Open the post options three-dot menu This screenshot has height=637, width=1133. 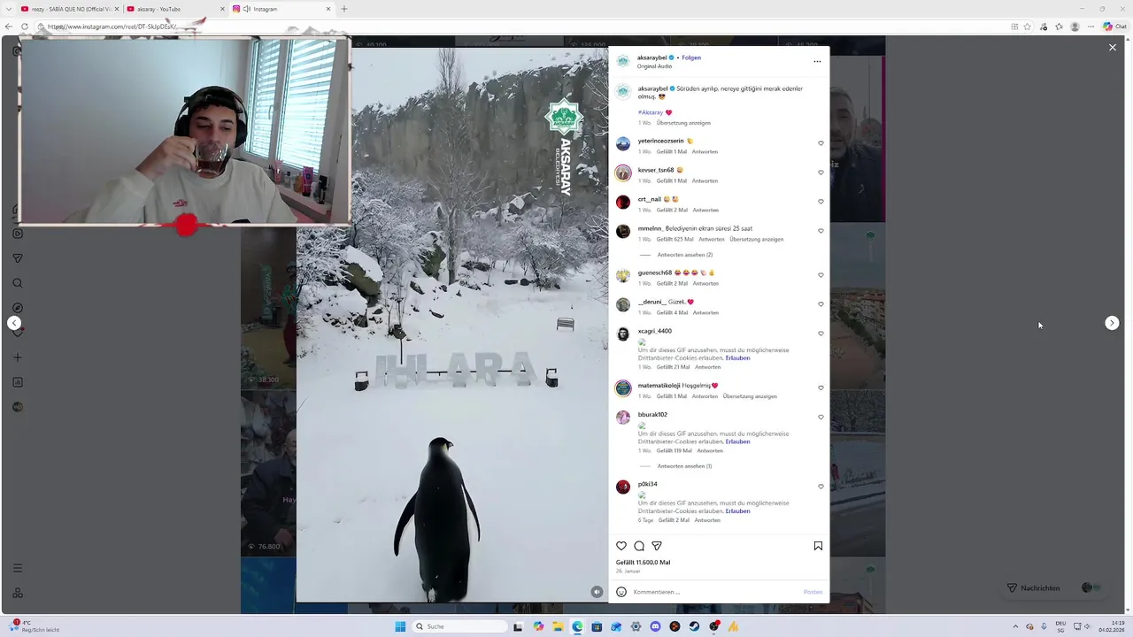817,62
